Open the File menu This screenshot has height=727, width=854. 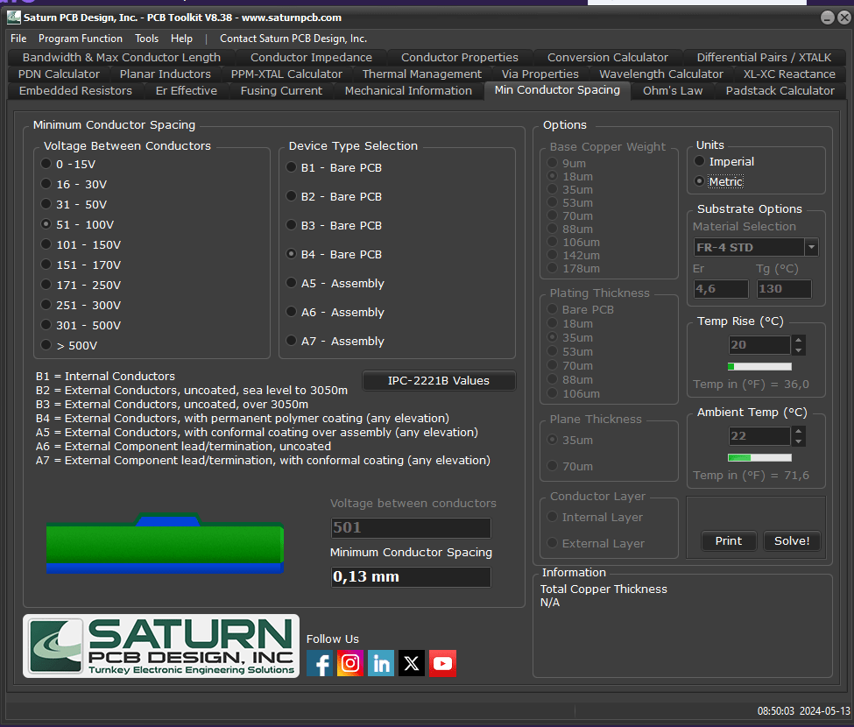(18, 39)
